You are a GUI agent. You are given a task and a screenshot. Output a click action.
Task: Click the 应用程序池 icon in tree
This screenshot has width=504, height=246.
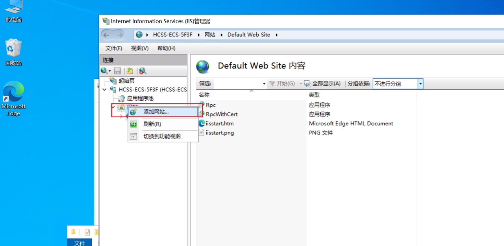[x=122, y=98]
